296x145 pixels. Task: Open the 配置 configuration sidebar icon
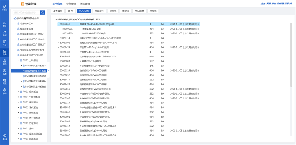click(x=4, y=81)
